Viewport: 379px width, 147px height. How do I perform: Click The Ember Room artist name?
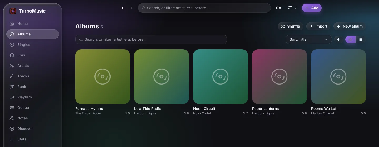(x=88, y=113)
